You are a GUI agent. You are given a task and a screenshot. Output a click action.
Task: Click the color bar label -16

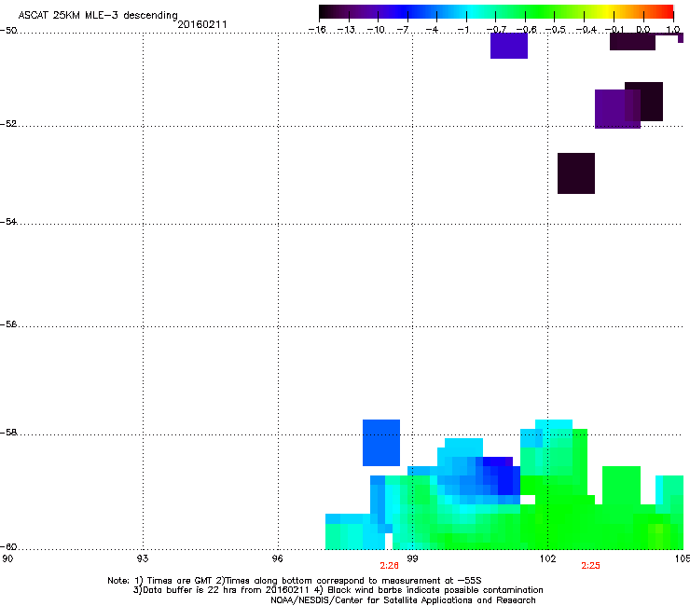(x=317, y=30)
